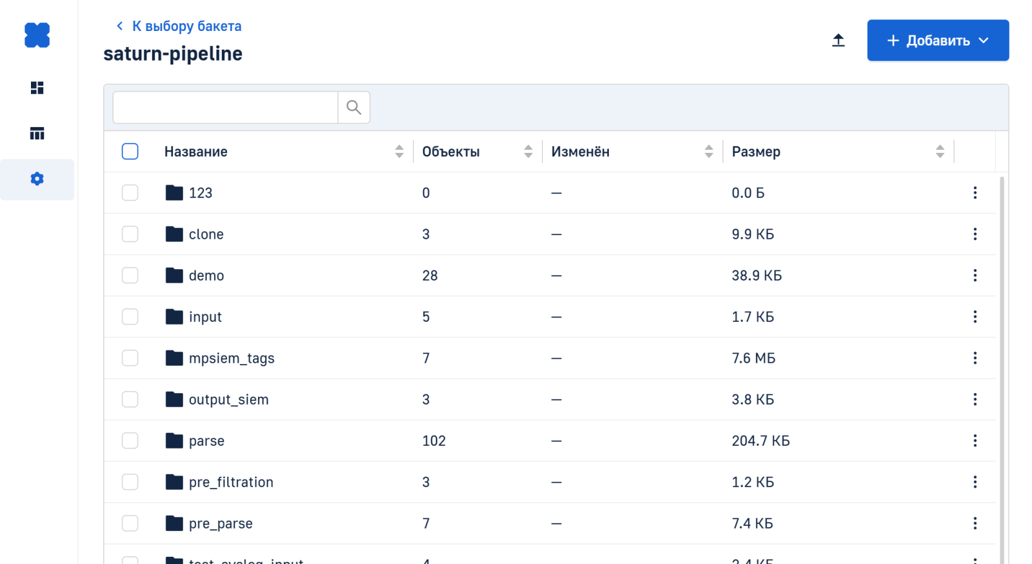Toggle the select-all checkbox in header

point(130,152)
